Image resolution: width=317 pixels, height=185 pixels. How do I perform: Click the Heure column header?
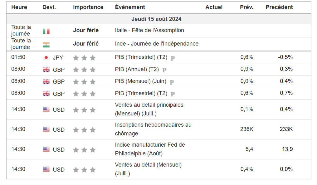[x=19, y=7]
